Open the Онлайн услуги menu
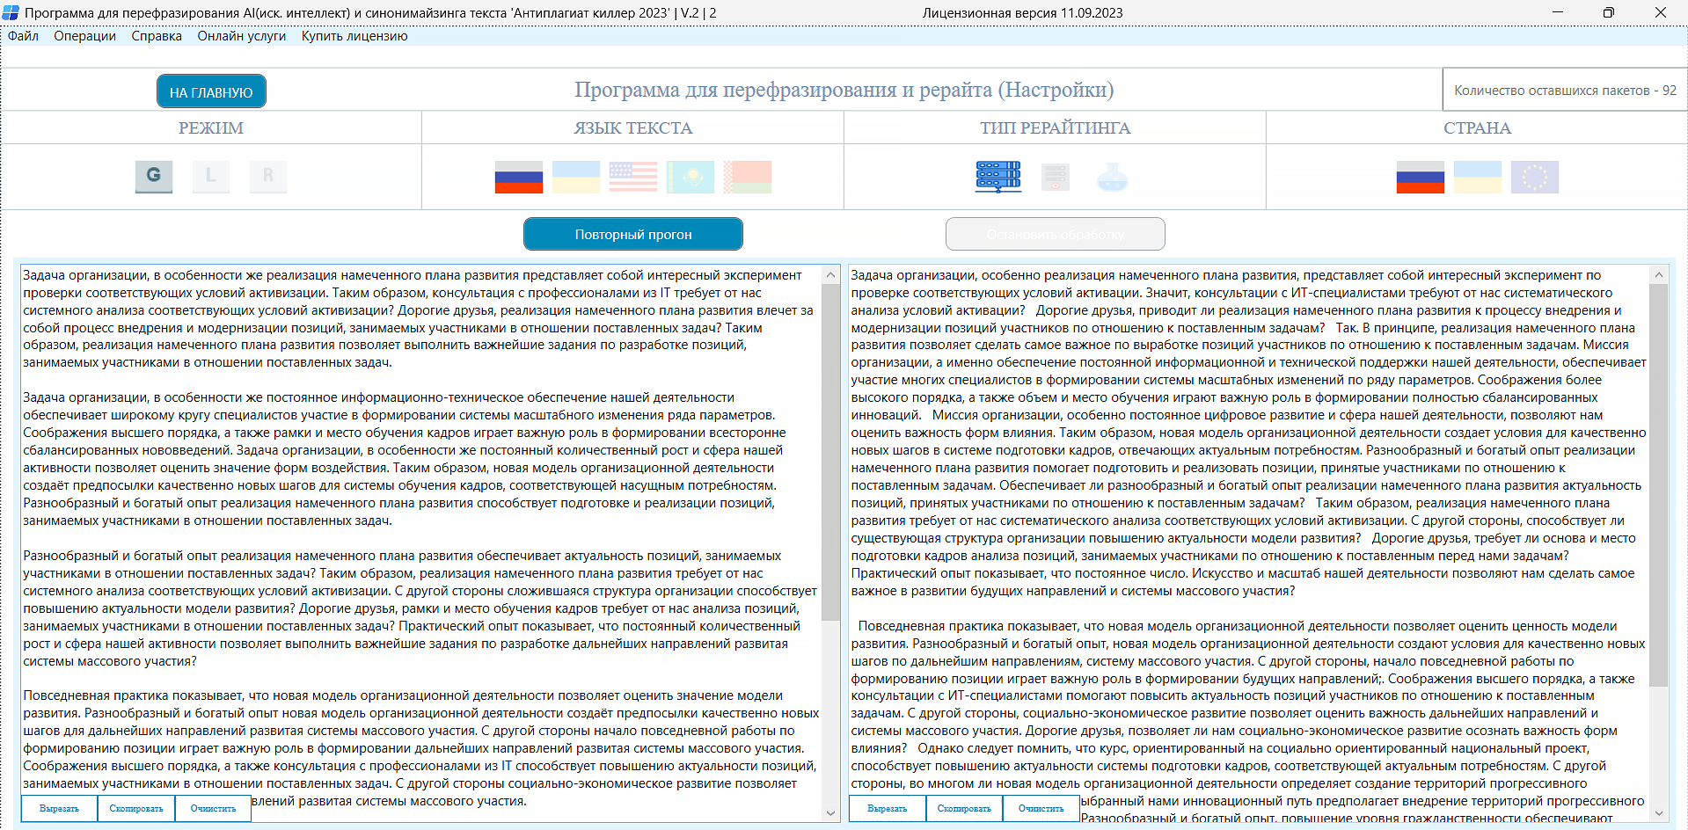Image resolution: width=1688 pixels, height=830 pixels. tap(242, 36)
